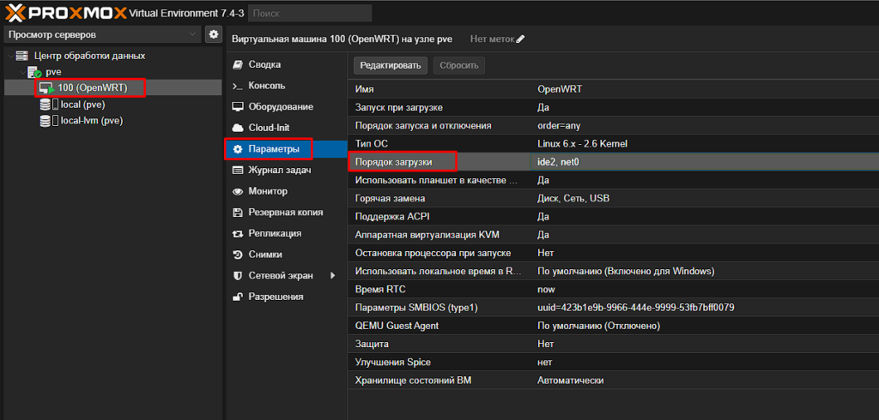Screen dimensions: 879x420
Task: Open the Журнал задач tab
Action: point(287,171)
